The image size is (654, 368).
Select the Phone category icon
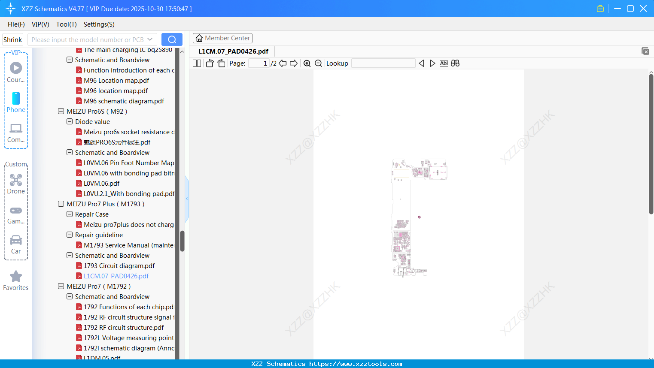(x=16, y=102)
